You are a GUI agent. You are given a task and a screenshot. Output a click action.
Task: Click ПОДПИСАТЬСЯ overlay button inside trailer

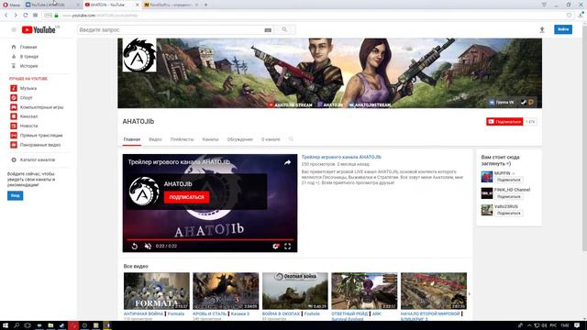click(186, 197)
